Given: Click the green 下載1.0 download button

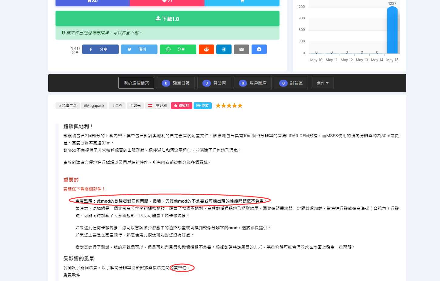Looking at the screenshot, I should point(167,18).
